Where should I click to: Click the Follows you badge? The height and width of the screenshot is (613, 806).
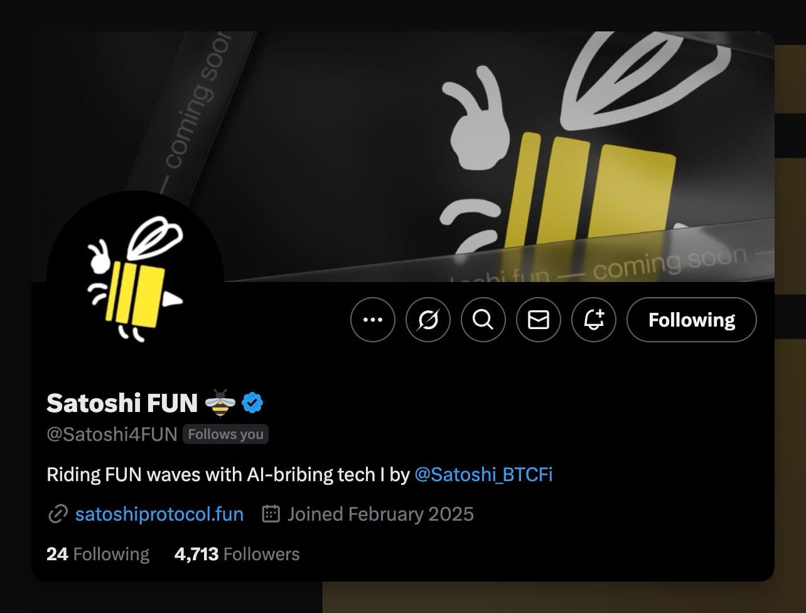(226, 435)
